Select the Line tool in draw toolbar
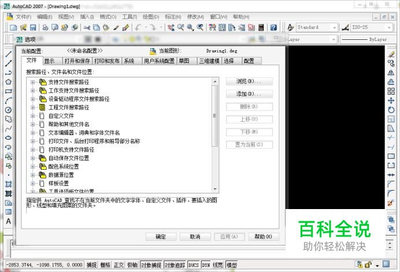Image resolution: width=400 pixels, height=272 pixels. point(9,54)
